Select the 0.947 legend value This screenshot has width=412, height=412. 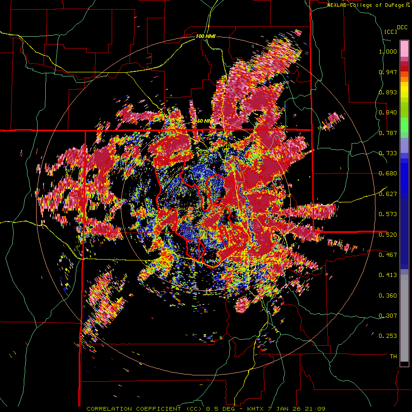(388, 72)
